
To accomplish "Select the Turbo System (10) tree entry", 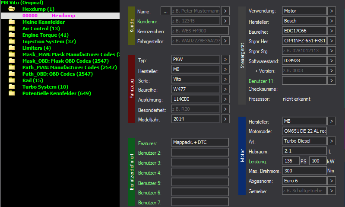I will tap(45, 87).
